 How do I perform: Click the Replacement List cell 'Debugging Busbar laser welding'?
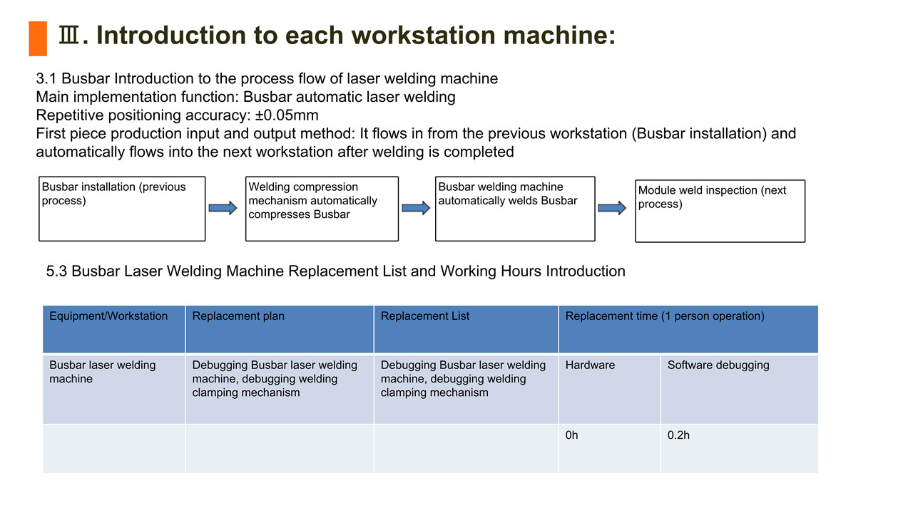[x=466, y=389]
